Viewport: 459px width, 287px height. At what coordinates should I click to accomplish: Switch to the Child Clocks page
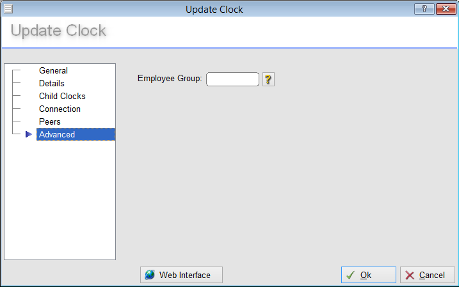[x=62, y=97]
